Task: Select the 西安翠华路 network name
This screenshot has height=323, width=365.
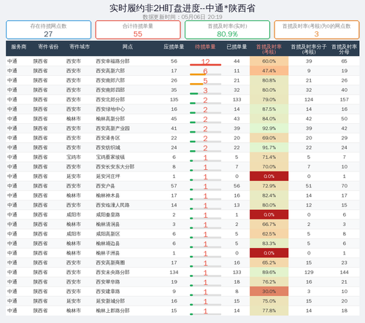Action: pos(108,282)
